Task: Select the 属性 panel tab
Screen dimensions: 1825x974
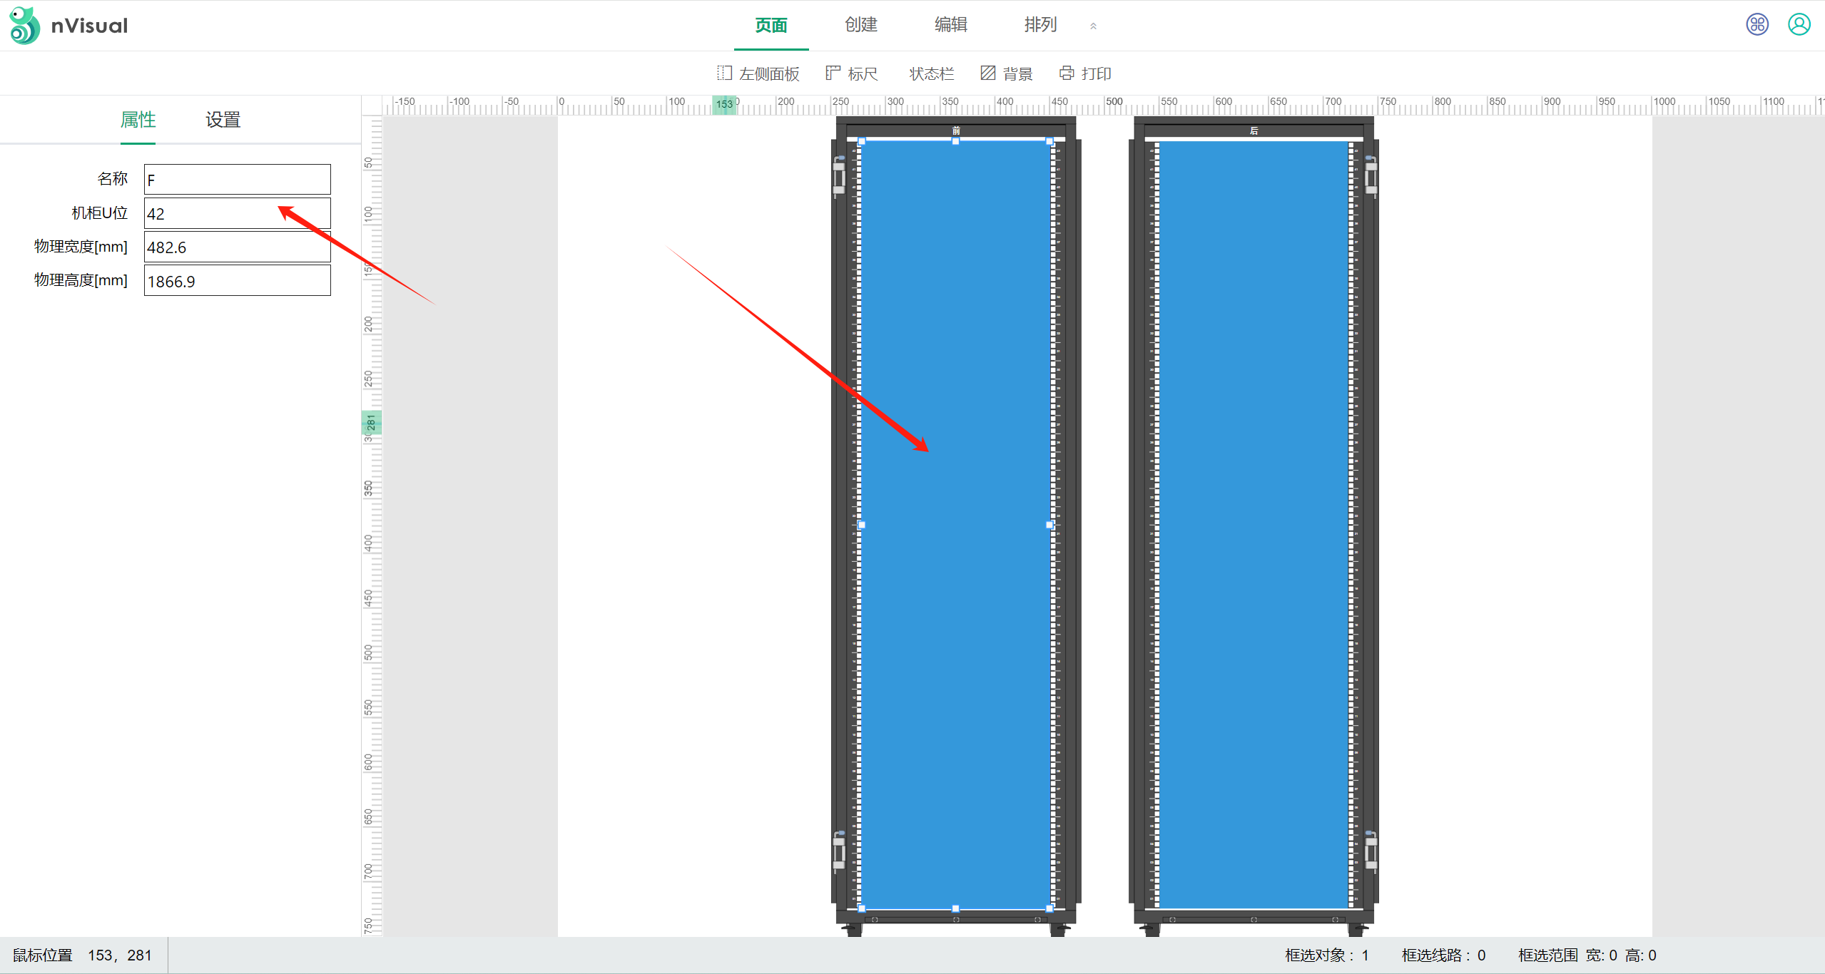Action: pos(138,120)
